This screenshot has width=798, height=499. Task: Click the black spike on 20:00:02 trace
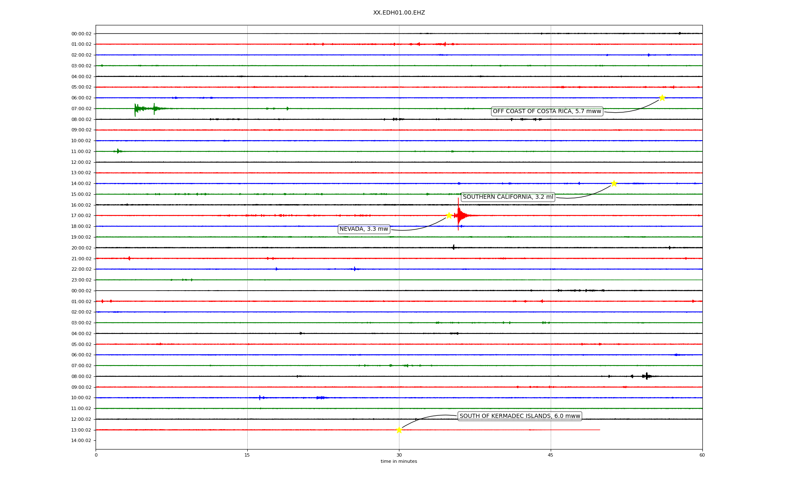coord(453,247)
